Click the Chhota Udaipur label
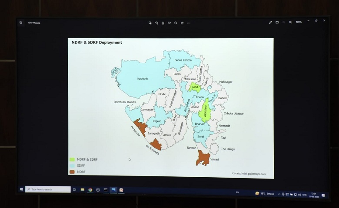Image resolution: width=339 pixels, height=208 pixels. (233, 114)
